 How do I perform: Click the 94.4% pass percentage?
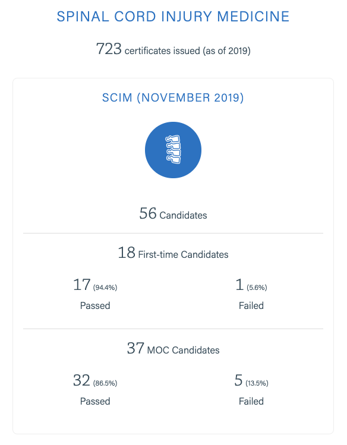pyautogui.click(x=105, y=288)
